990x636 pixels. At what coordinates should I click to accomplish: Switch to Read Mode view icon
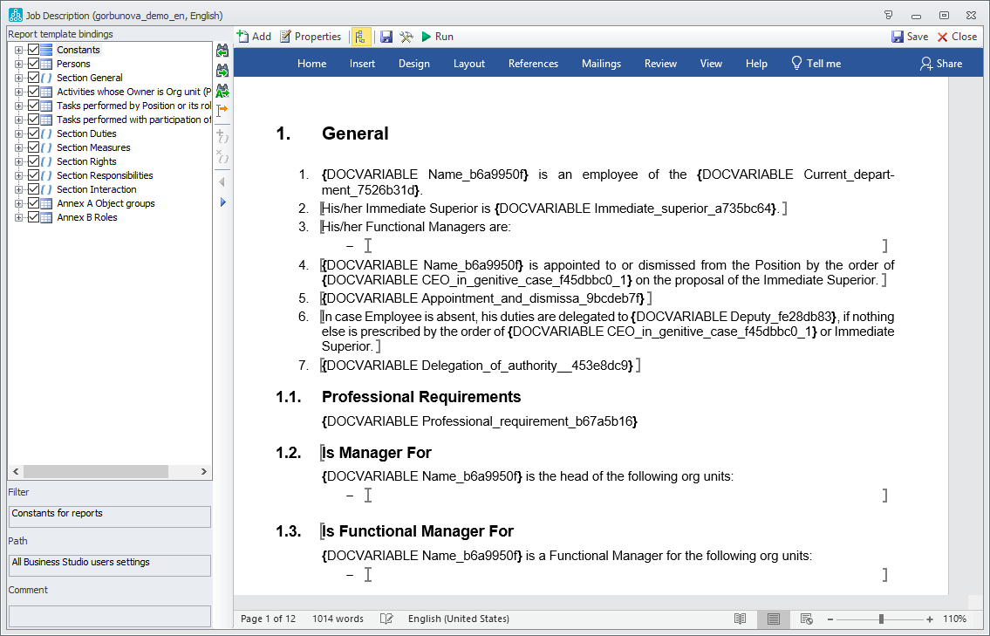[x=740, y=619]
